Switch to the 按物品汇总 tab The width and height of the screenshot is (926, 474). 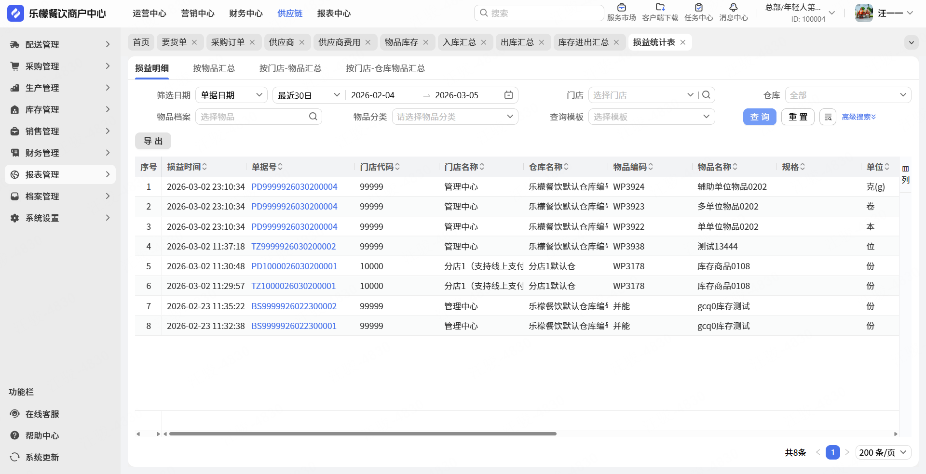(214, 68)
